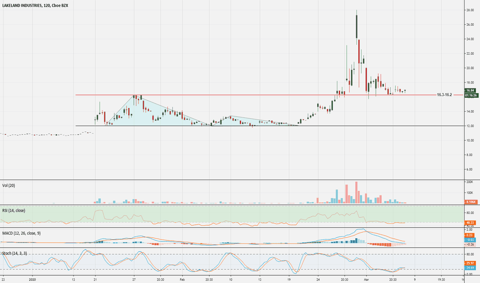
Task: Click the -0.01 MACD value tag
Action: click(470, 240)
